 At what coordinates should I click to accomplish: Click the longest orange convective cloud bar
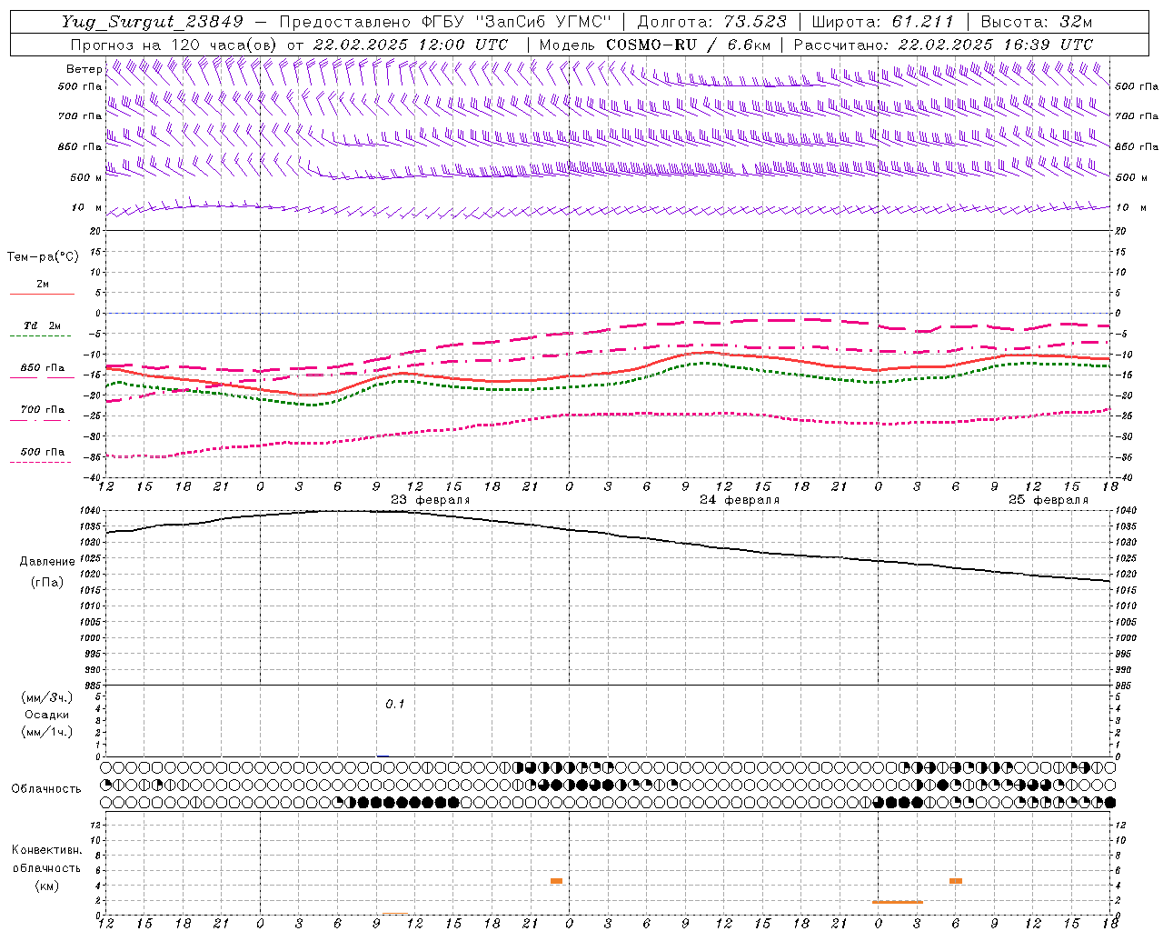click(898, 902)
